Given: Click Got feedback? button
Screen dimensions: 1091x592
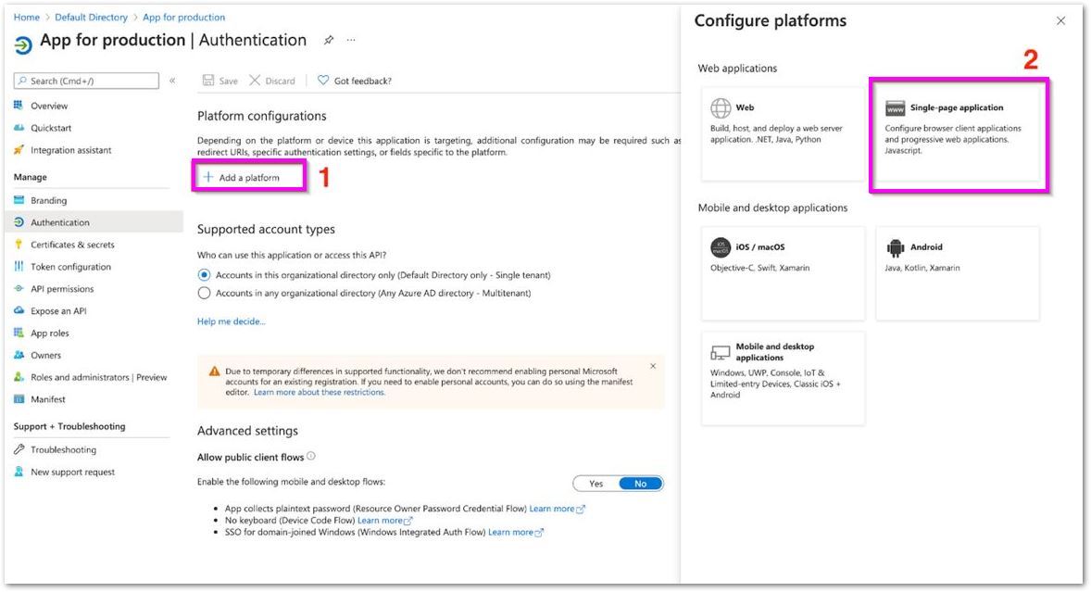Looking at the screenshot, I should 355,81.
